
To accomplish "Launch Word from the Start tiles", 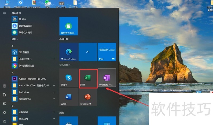I will pos(69,97).
